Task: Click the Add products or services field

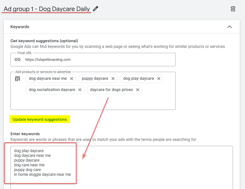Action: pos(100,102)
